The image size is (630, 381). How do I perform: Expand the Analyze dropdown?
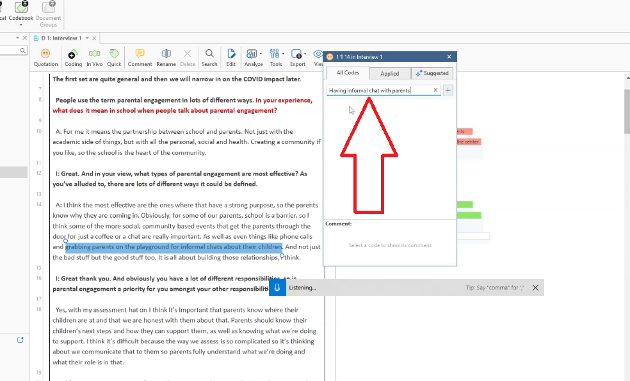tap(254, 57)
